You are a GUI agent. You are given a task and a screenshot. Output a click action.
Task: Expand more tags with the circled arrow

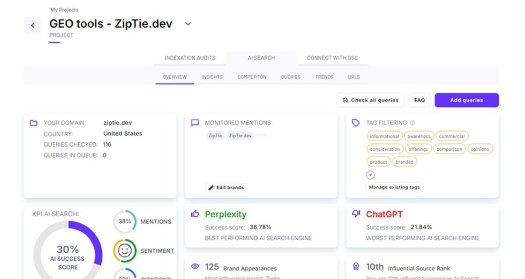click(370, 175)
